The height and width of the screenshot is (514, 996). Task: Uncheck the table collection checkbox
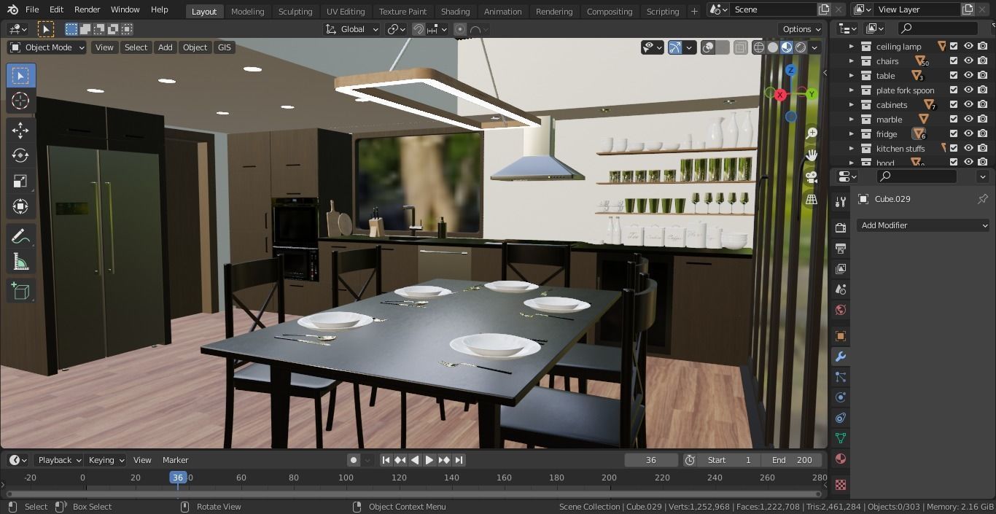coord(954,75)
